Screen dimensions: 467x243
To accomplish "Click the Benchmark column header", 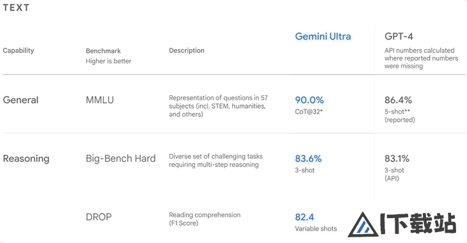I will coord(104,51).
